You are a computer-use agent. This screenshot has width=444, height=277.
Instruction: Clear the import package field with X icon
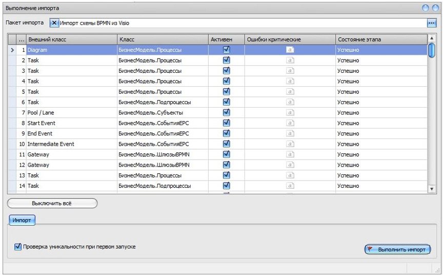(54, 23)
